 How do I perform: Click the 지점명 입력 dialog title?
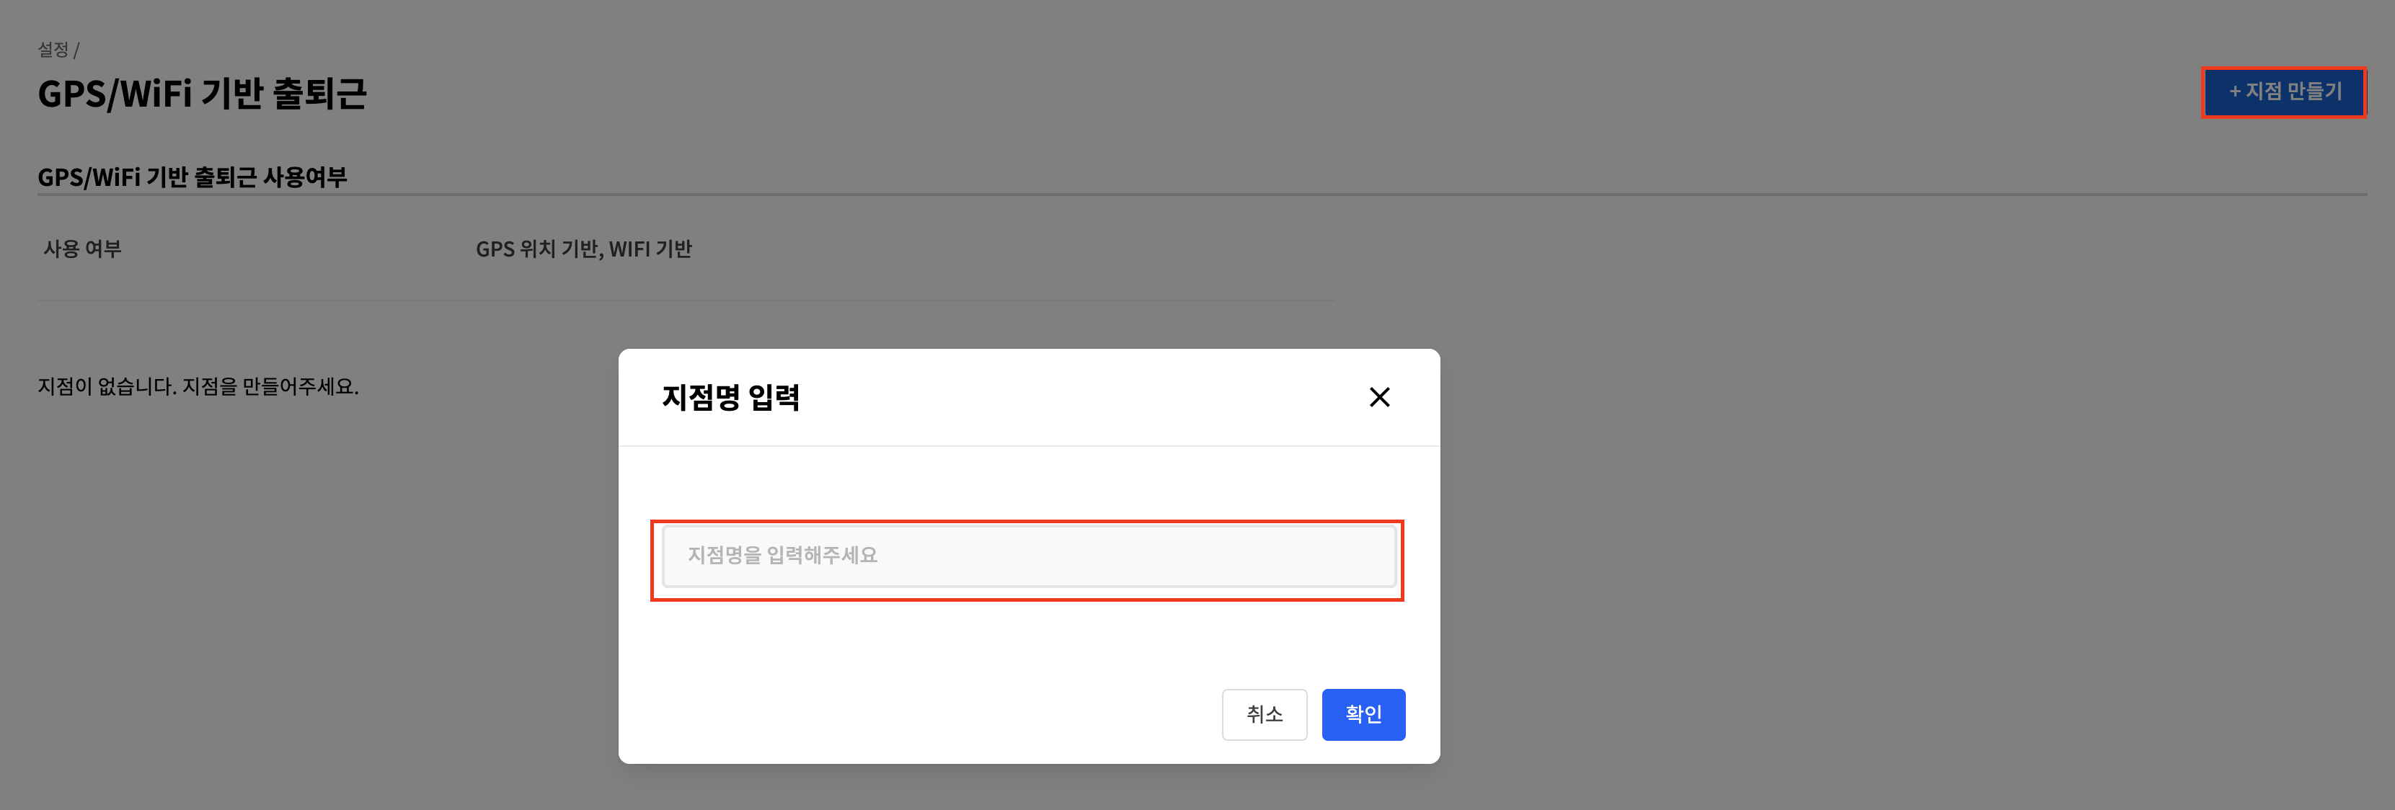click(730, 398)
